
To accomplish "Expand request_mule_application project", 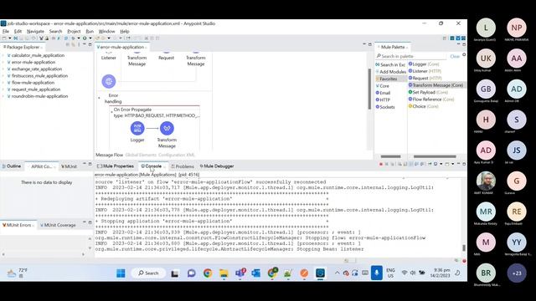I will click(x=3, y=89).
